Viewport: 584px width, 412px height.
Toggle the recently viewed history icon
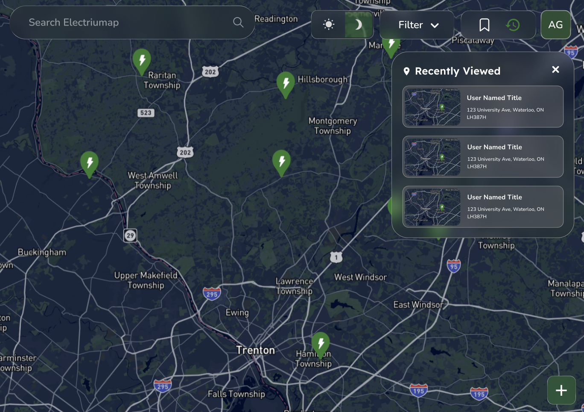513,25
